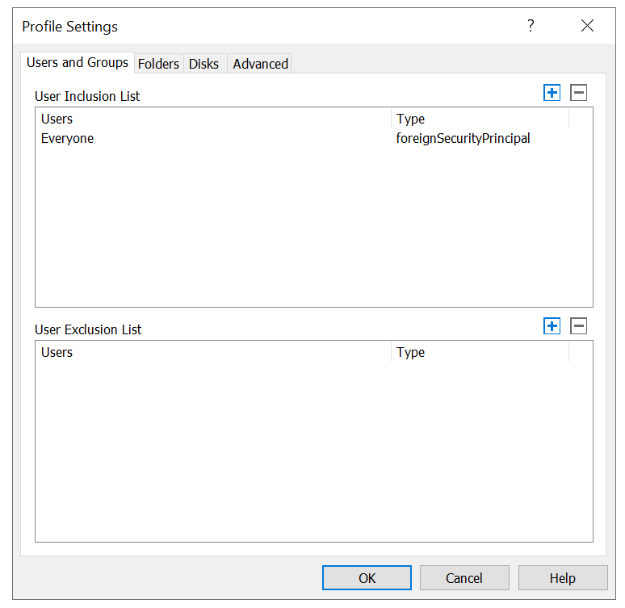625x608 pixels.
Task: Remove user from the Inclusion List
Action: 578,93
